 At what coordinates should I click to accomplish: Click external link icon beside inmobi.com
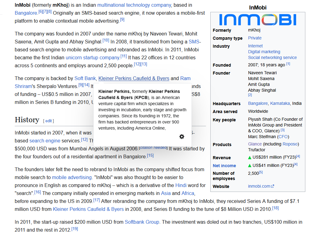273,186
